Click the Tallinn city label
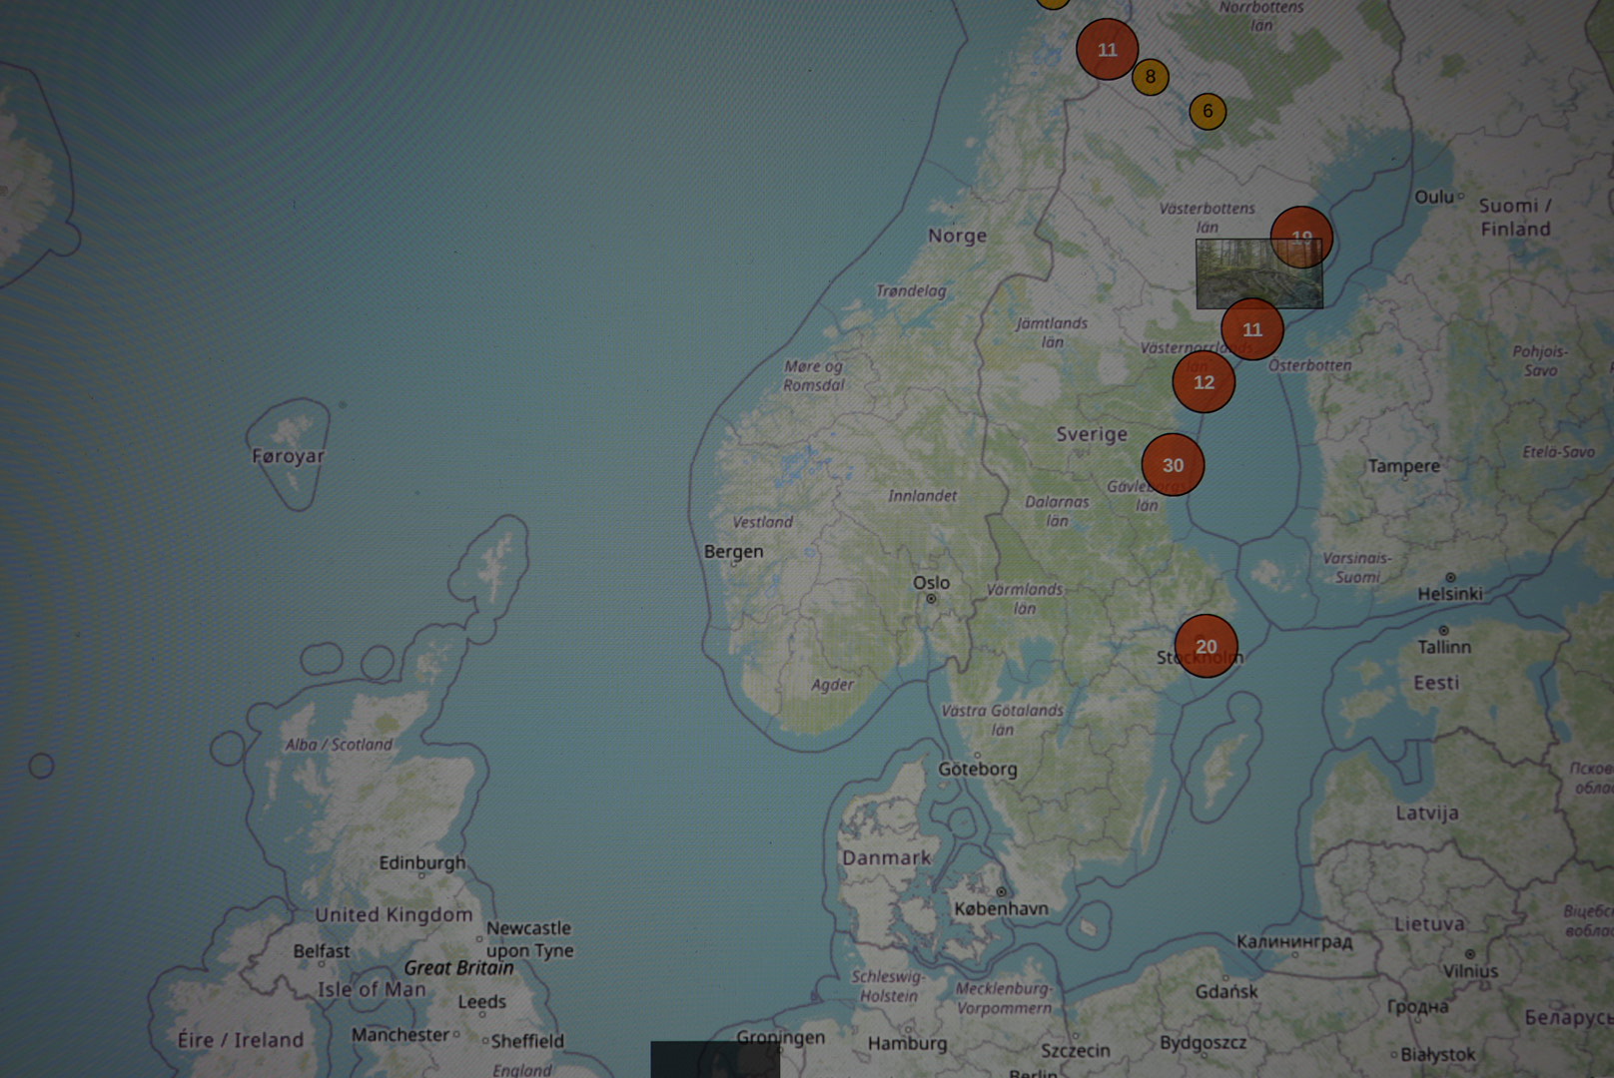 click(x=1444, y=647)
